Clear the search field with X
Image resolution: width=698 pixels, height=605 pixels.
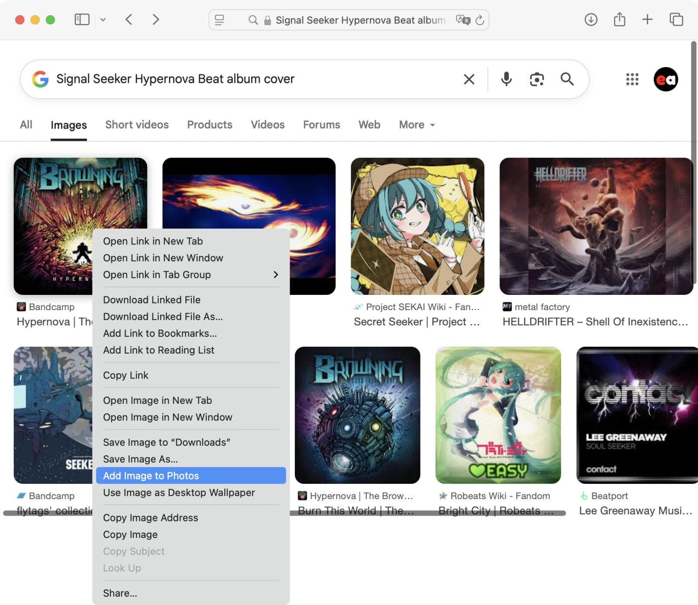[x=469, y=79]
